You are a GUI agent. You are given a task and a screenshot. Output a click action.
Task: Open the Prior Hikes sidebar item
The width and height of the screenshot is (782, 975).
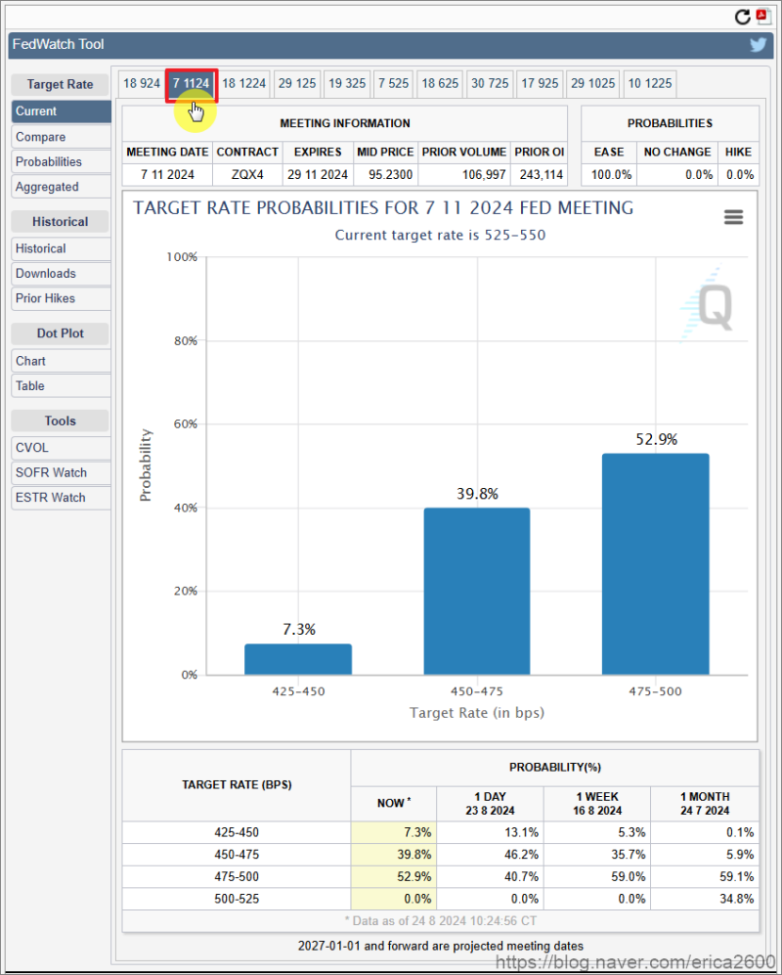(x=61, y=298)
